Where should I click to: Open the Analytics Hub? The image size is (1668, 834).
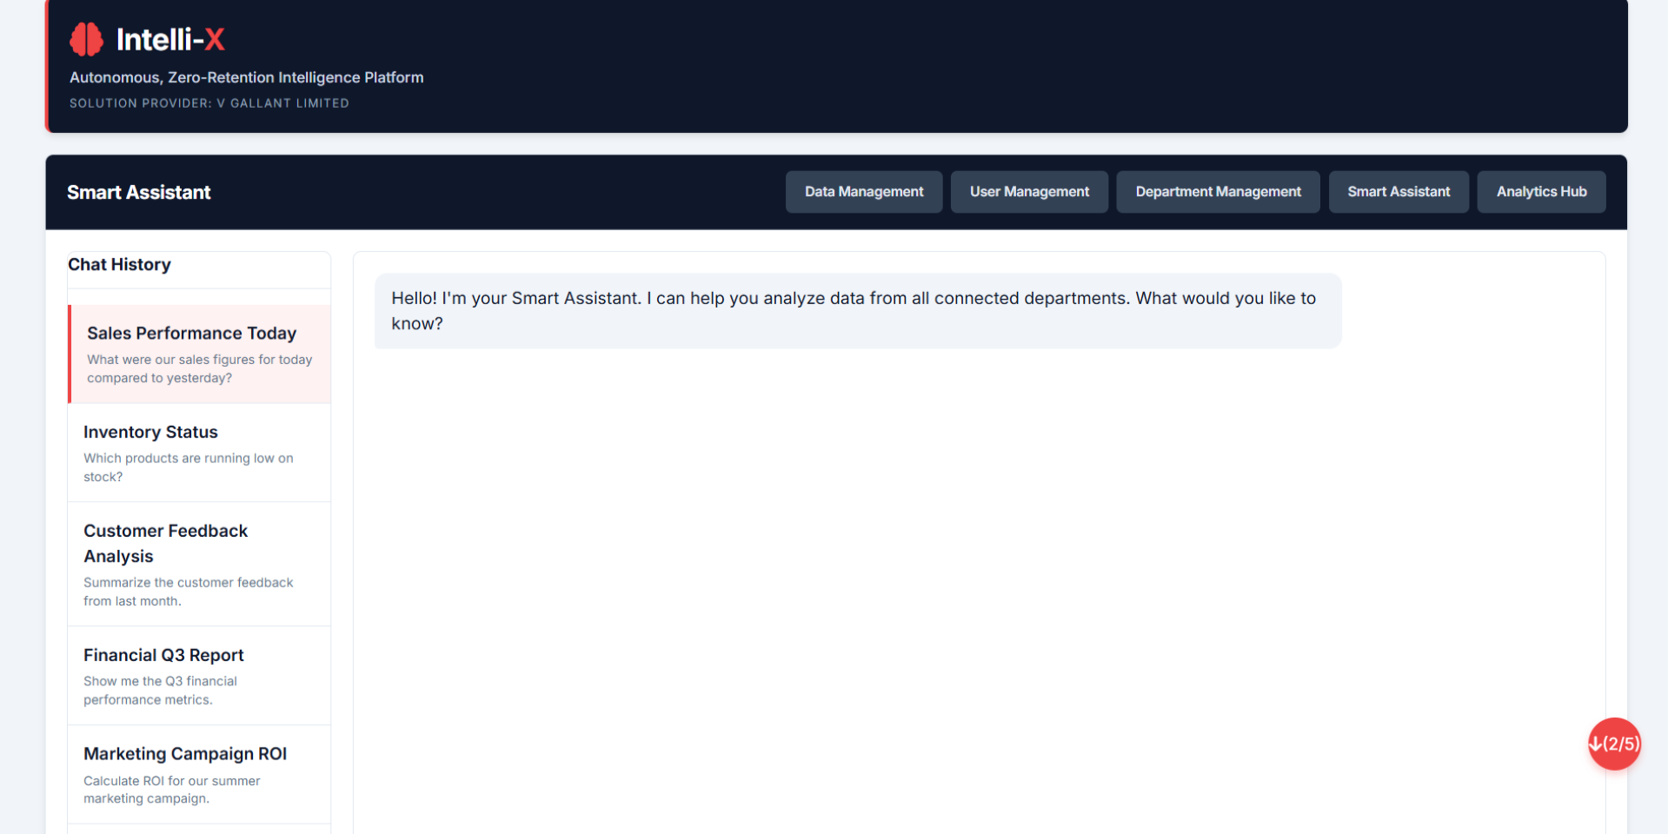[1540, 192]
